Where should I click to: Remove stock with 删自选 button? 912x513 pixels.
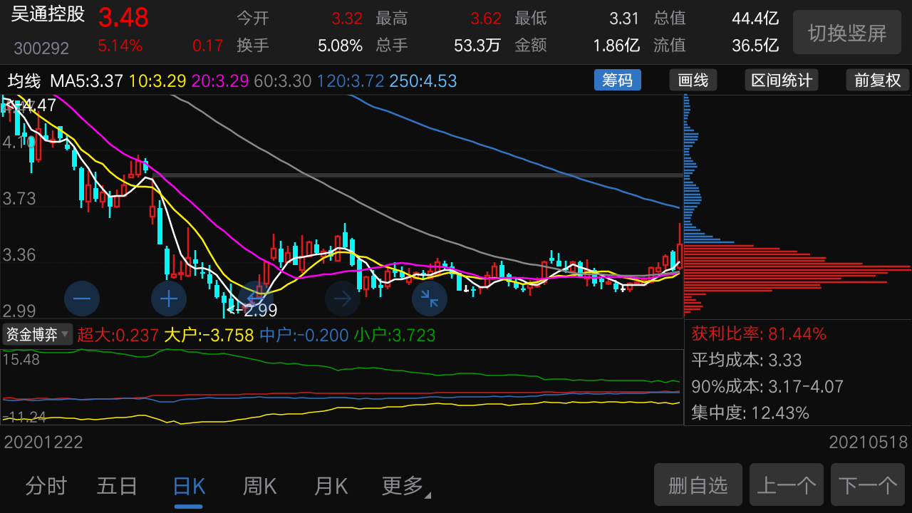(698, 485)
